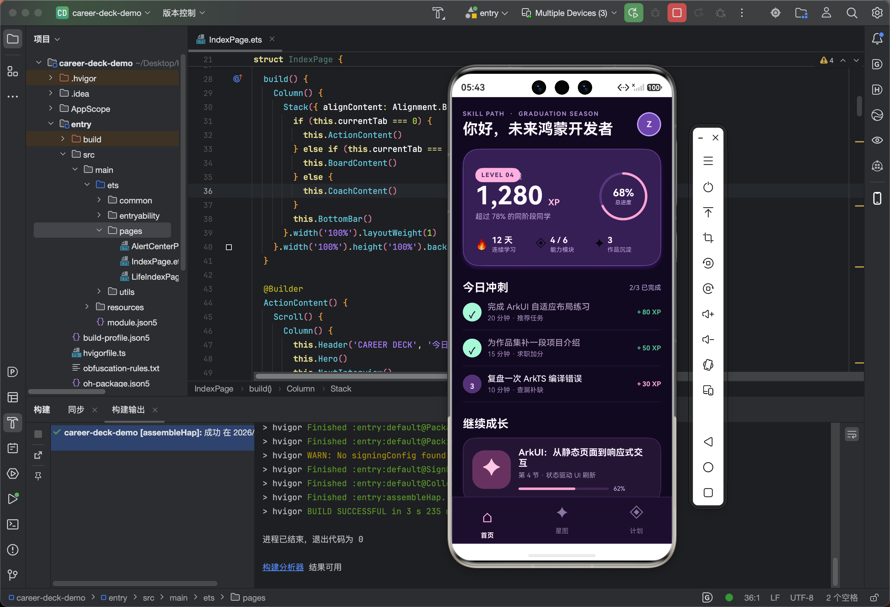
Task: Click the account profile icon
Action: [826, 13]
